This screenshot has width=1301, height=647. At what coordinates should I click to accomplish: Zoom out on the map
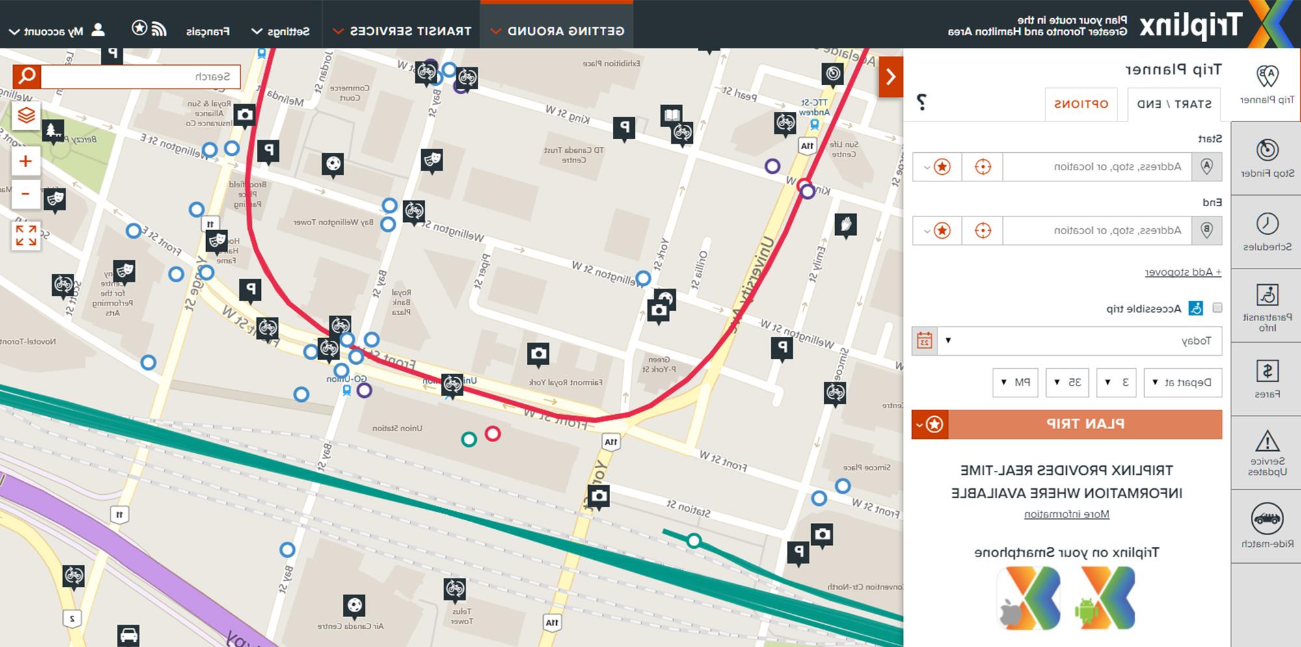[x=25, y=194]
